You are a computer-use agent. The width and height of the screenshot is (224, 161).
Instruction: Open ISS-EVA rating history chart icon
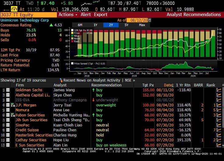pos(219,100)
